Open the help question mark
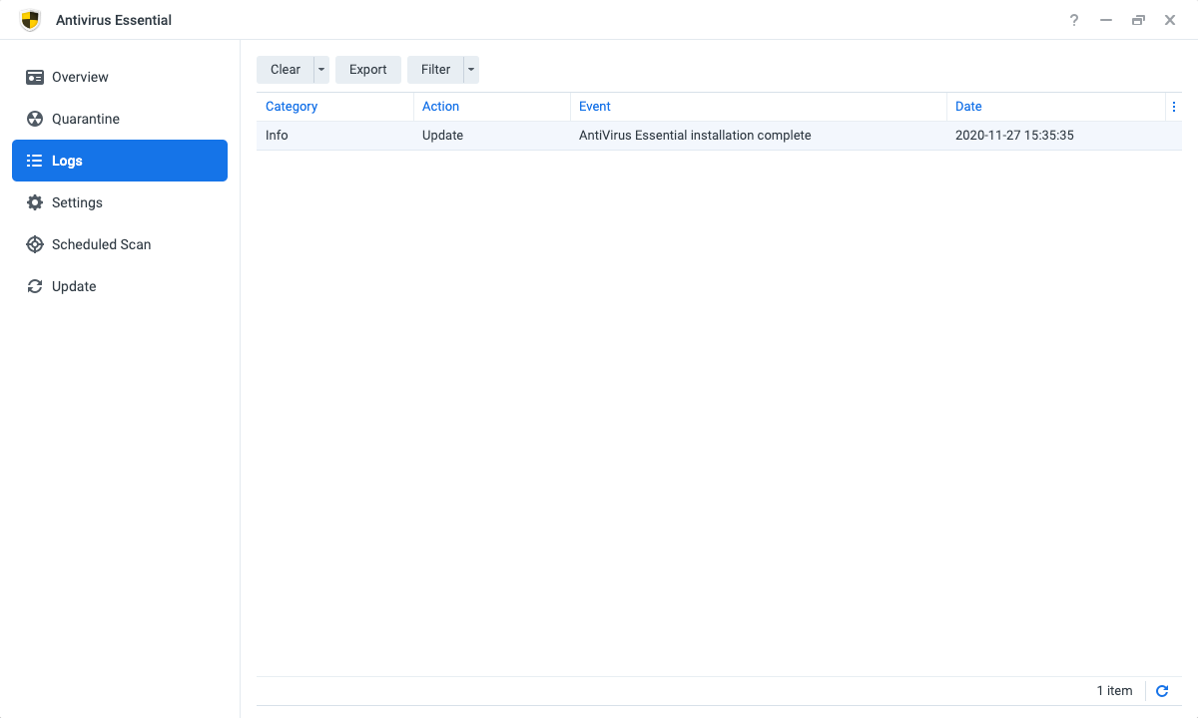The image size is (1198, 718). pos(1074,20)
